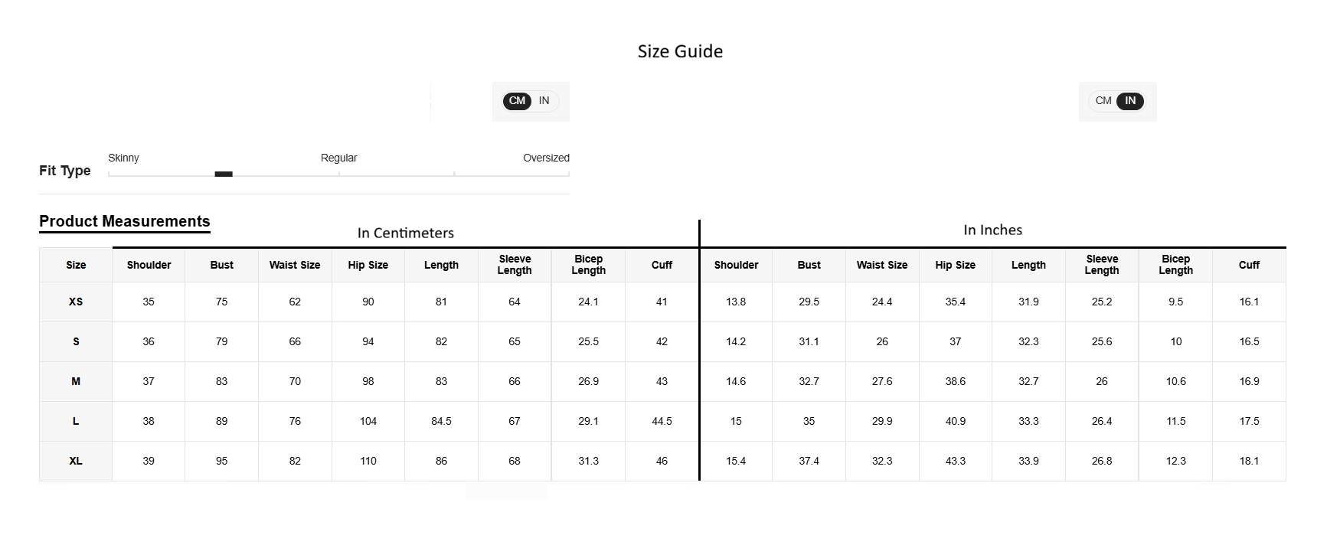
Task: Click the Regular fit label
Action: tap(338, 158)
